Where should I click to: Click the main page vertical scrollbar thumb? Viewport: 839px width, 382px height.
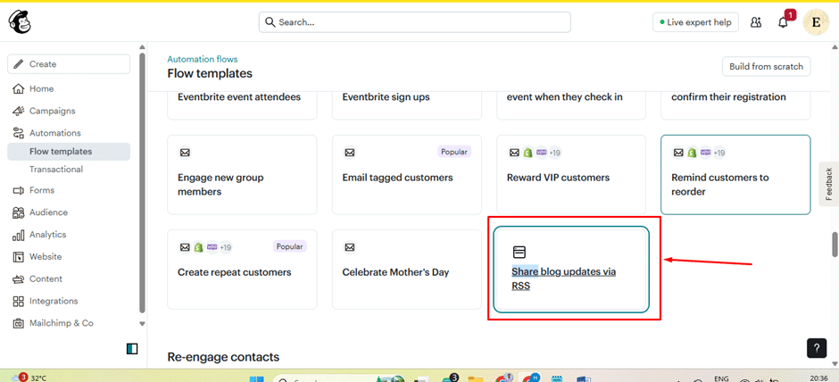(x=835, y=245)
